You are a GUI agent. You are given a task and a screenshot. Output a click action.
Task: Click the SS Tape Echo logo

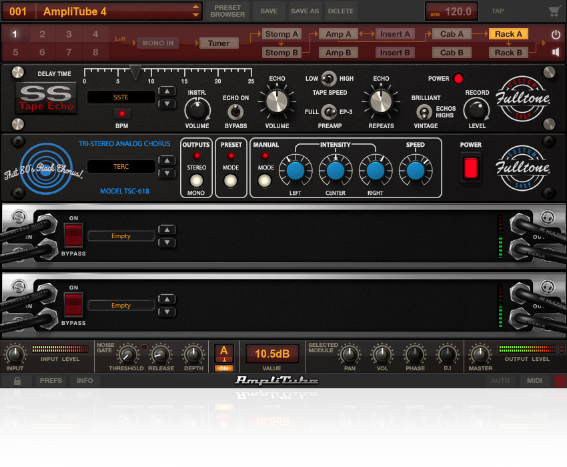point(46,98)
